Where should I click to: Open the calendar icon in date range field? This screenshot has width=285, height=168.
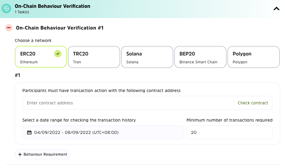pos(29,132)
